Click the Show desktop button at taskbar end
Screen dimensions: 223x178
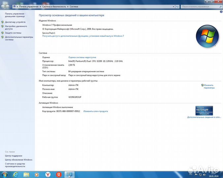(x=222, y=175)
